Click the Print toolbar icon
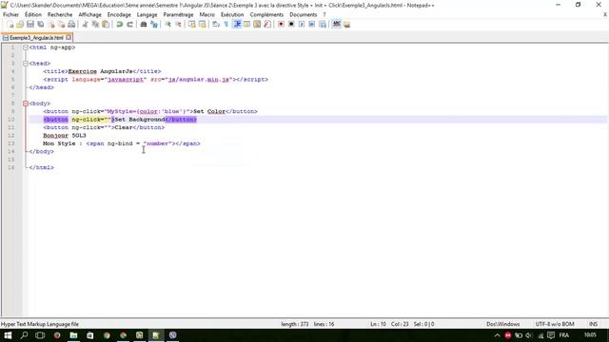Viewport: 609px width, 342px height. [x=71, y=25]
